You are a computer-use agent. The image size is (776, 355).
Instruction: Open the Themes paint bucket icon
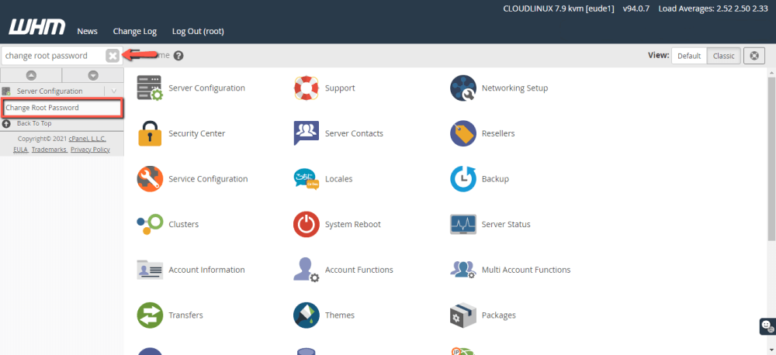307,315
